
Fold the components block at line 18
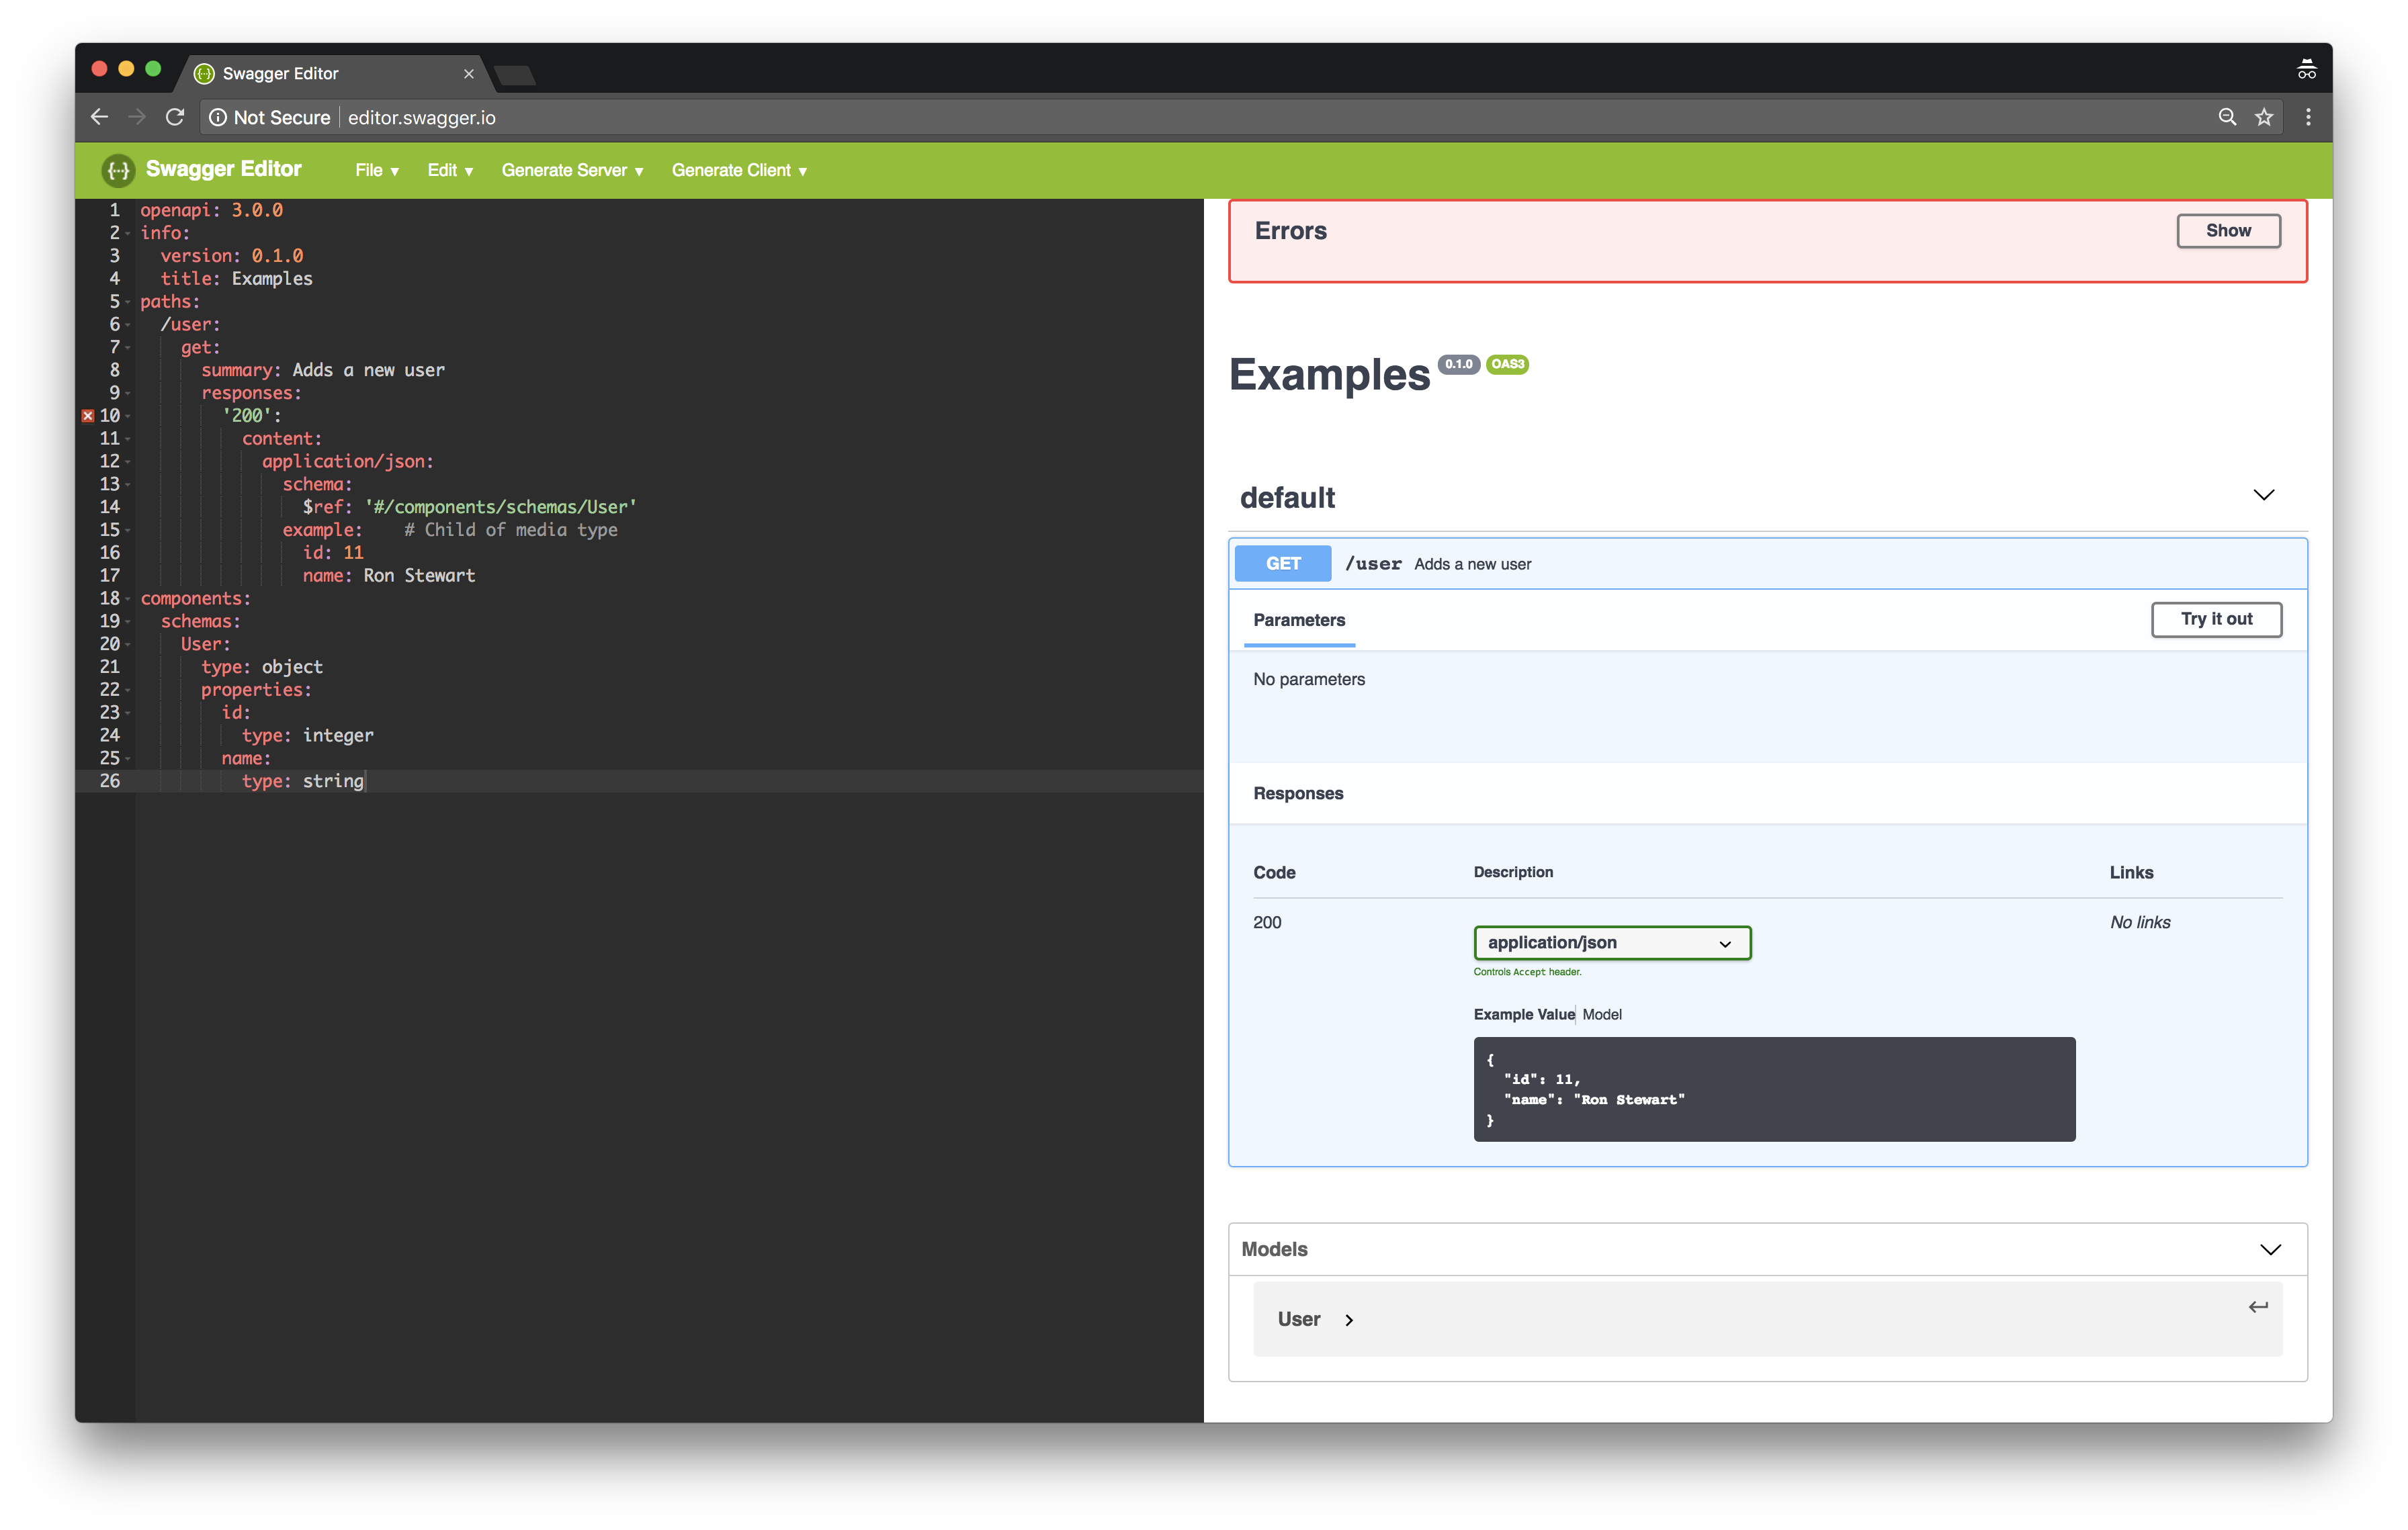127,598
